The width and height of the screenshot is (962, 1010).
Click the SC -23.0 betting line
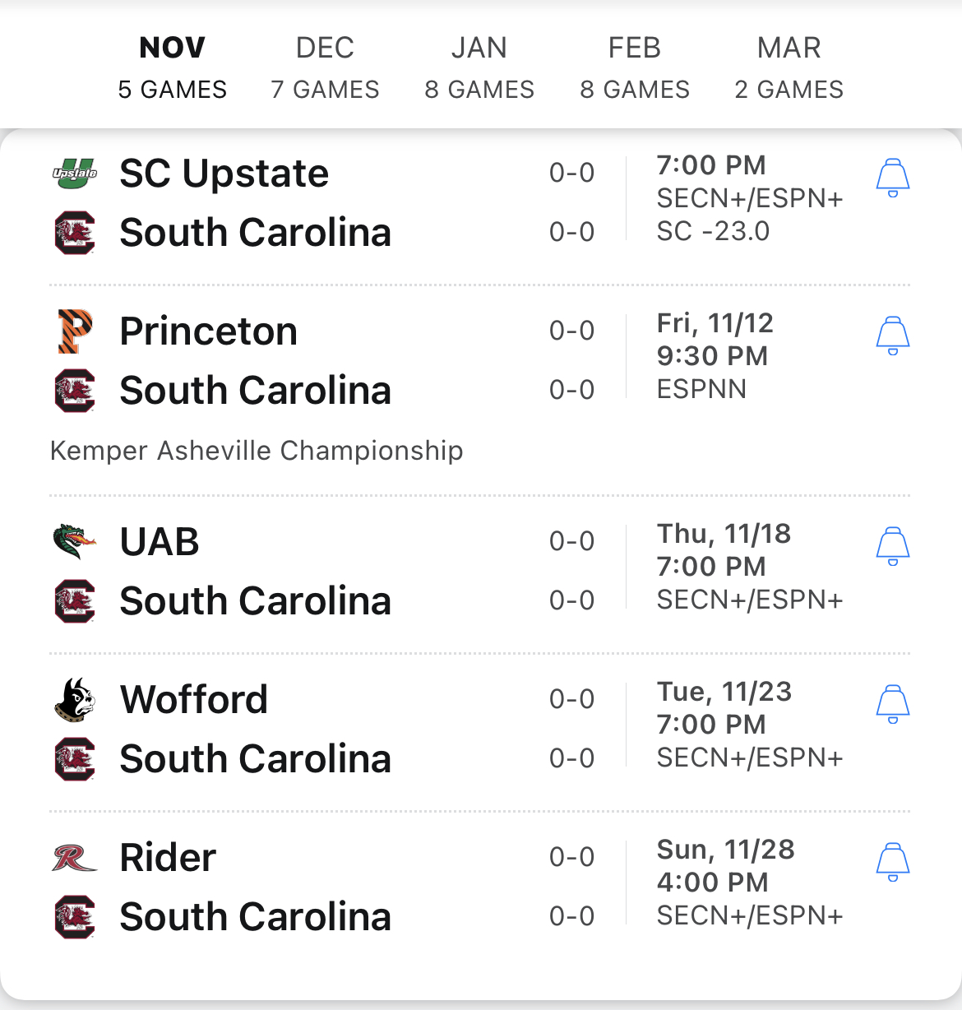(713, 231)
